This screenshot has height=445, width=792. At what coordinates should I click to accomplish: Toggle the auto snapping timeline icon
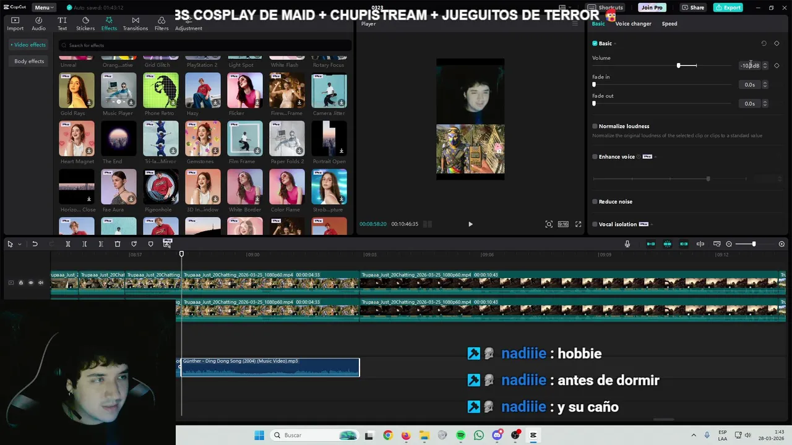click(x=668, y=244)
